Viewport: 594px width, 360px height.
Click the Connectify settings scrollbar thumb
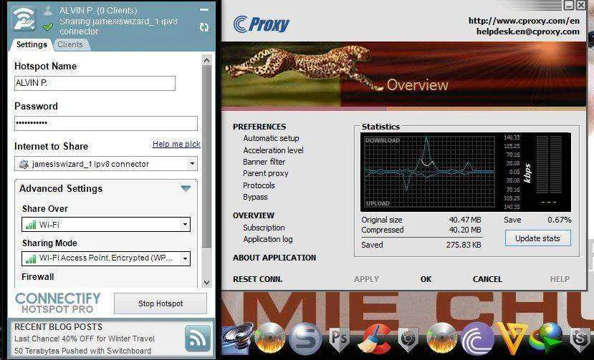point(206,157)
